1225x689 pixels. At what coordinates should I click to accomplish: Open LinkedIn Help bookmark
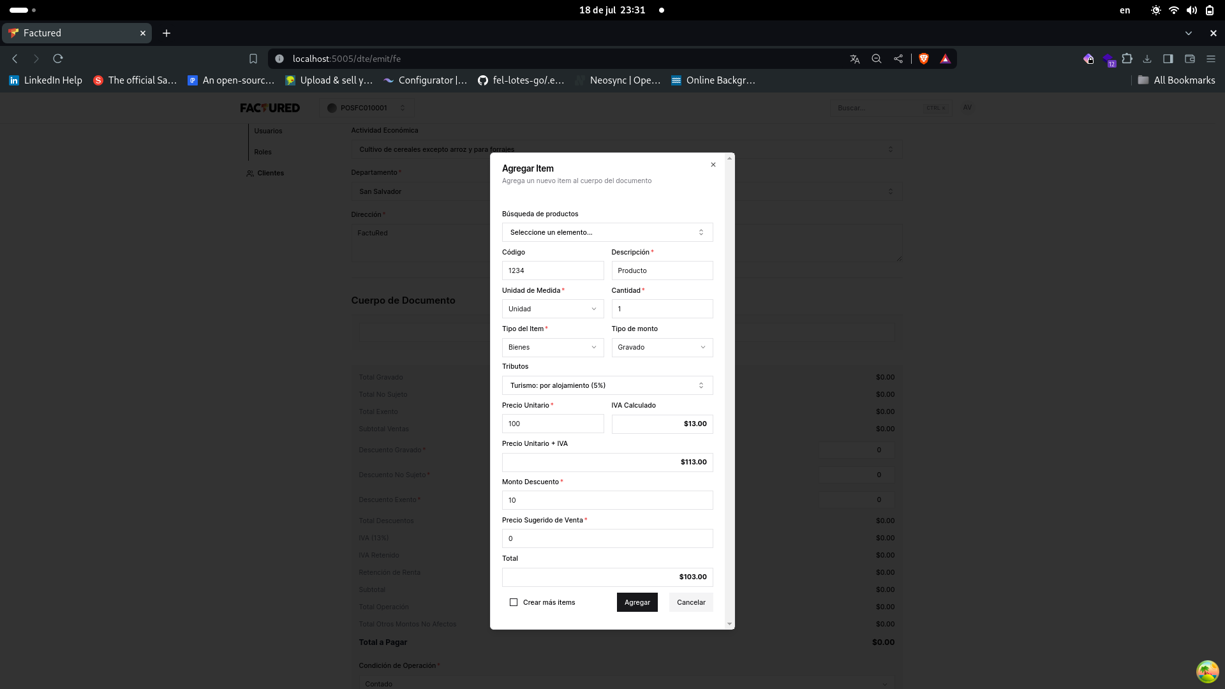coord(46,80)
